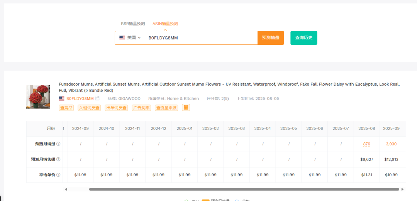This screenshot has height=201, width=417.
Task: Click the $12,913 revenue cell
Action: pyautogui.click(x=391, y=159)
